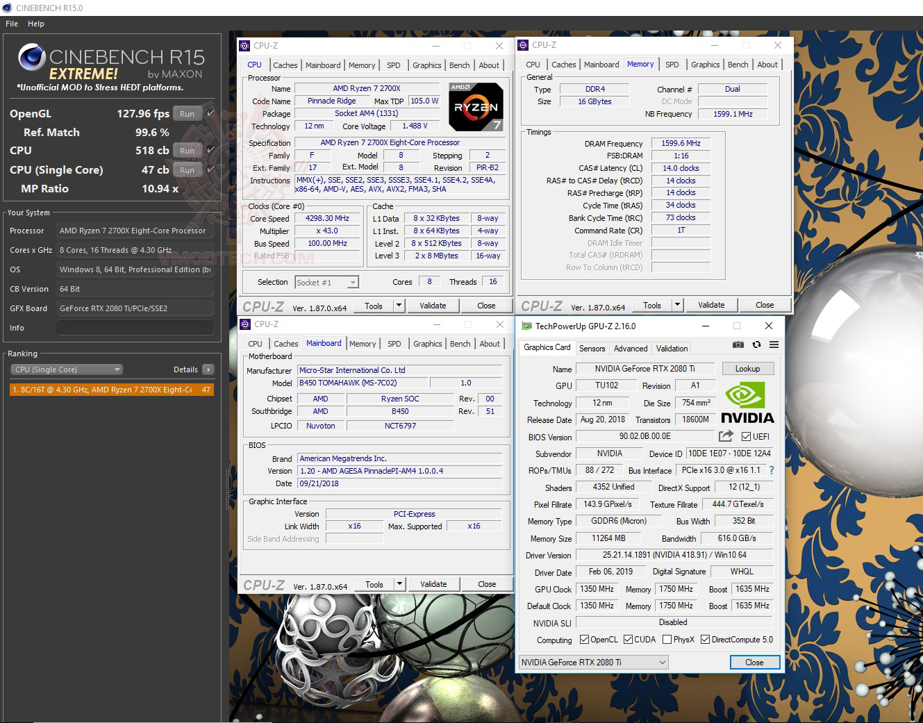Open the File menu in Cinebench
This screenshot has width=923, height=723.
pos(11,23)
